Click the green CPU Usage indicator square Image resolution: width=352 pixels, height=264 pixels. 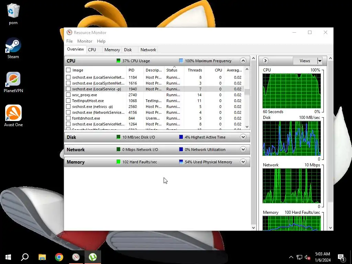(x=119, y=61)
